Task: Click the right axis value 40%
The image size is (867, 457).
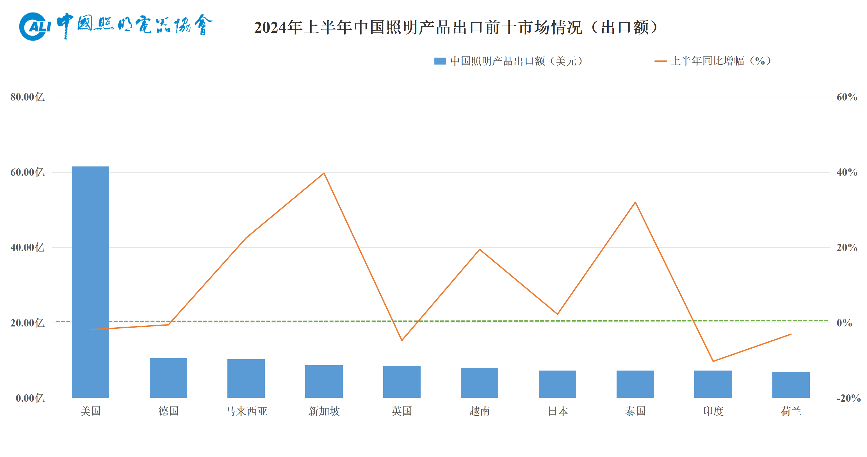Action: coord(847,172)
